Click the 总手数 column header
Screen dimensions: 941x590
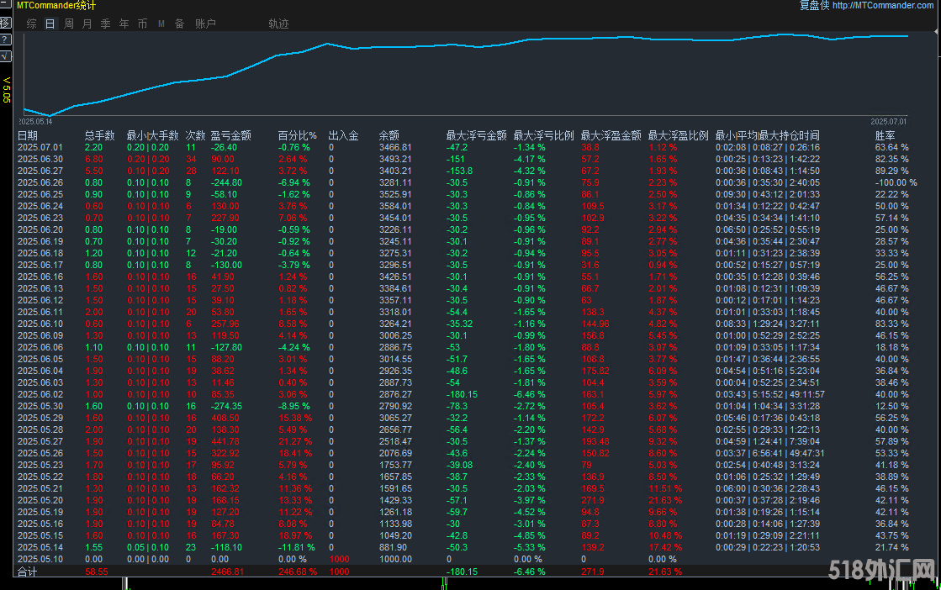point(99,135)
